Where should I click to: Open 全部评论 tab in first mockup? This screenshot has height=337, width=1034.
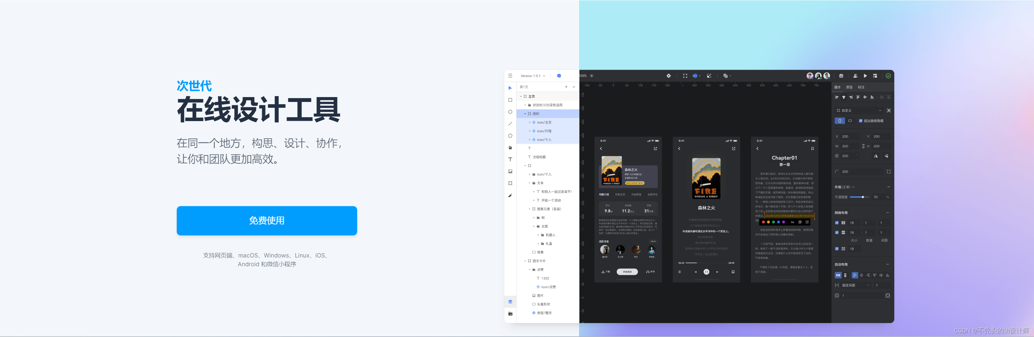(652, 194)
